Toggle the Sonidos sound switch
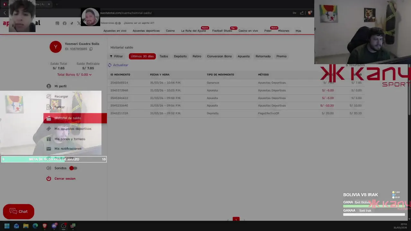411x231 pixels. (x=73, y=168)
